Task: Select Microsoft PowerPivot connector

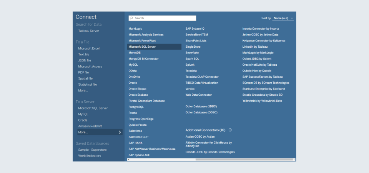Action: (x=142, y=41)
